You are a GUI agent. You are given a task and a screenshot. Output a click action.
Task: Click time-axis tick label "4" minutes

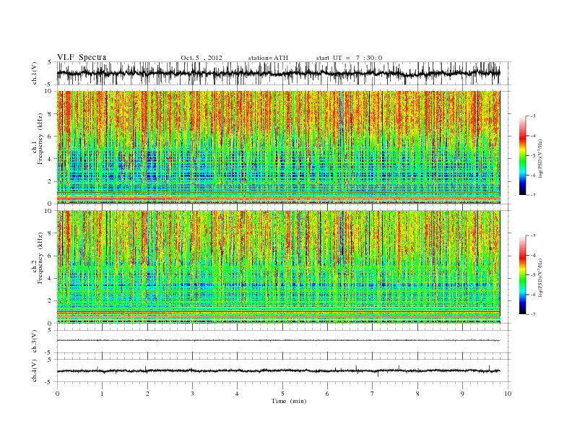[237, 394]
